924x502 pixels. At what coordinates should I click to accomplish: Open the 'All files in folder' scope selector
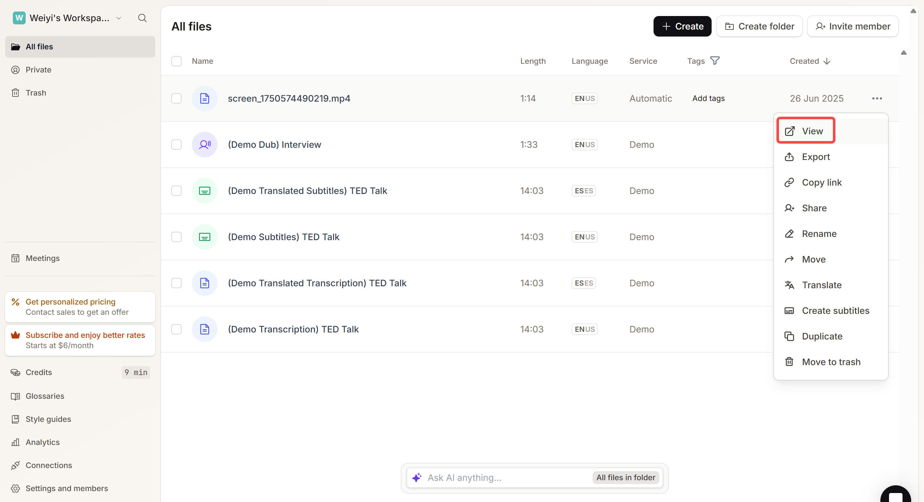[x=625, y=477]
